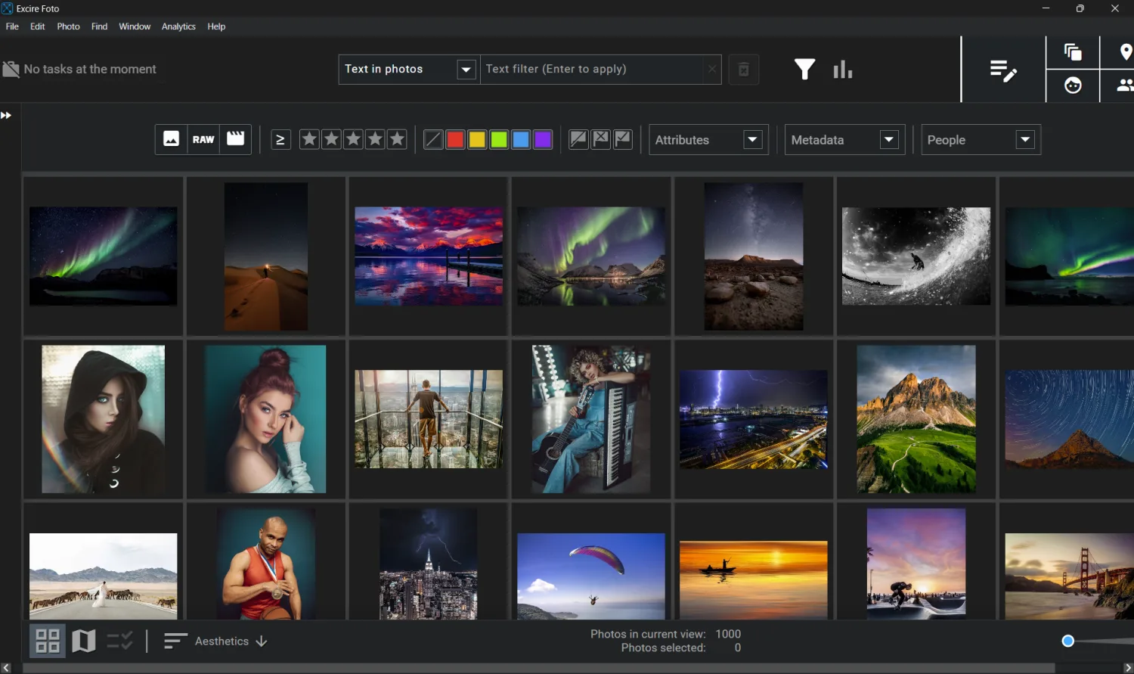Click the no tasks camera icon
Viewport: 1134px width, 674px height.
click(11, 70)
